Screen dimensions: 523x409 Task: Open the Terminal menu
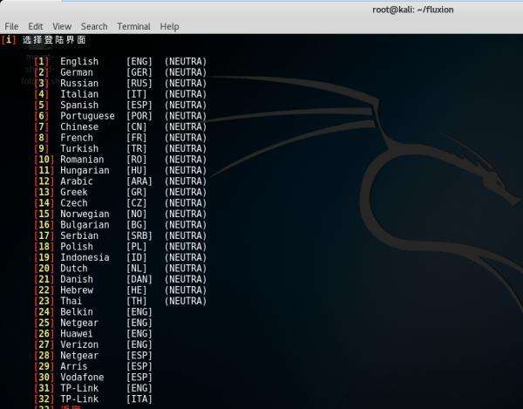coord(133,26)
